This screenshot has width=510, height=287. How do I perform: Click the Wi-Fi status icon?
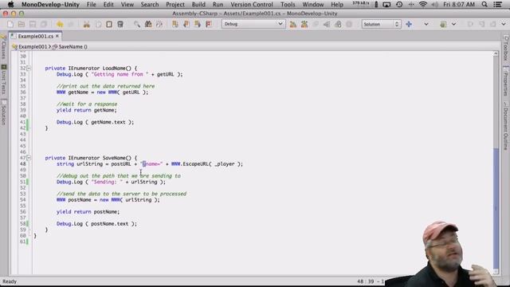point(423,5)
